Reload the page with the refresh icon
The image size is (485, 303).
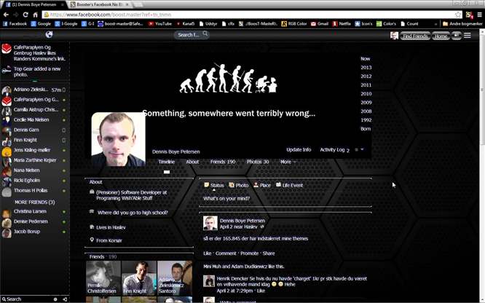tap(25, 15)
